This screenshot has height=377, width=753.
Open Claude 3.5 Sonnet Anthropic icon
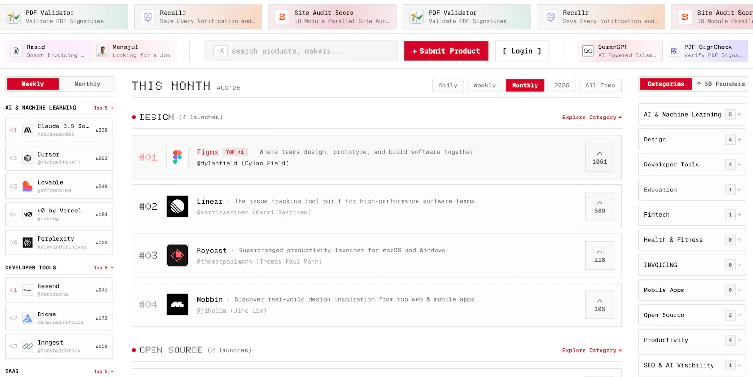pyautogui.click(x=28, y=130)
